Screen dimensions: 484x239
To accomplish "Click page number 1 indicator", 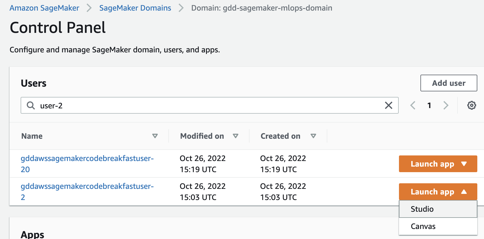I will coord(429,105).
